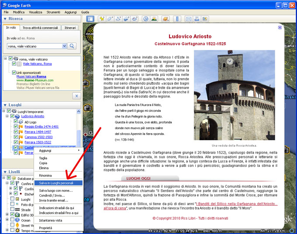
Task: Click the Ocean layer globe icon
Action: 17,220
